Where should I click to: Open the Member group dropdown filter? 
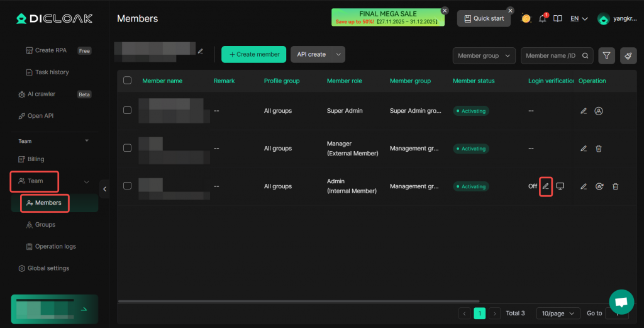coord(484,55)
